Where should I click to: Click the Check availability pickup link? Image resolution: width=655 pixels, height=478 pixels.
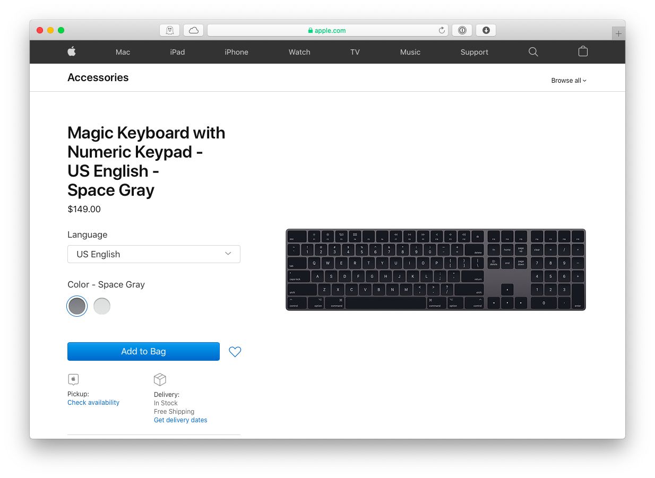pos(93,402)
